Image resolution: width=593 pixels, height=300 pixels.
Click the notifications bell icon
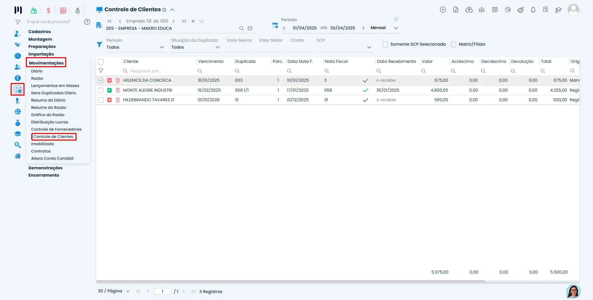click(x=533, y=10)
